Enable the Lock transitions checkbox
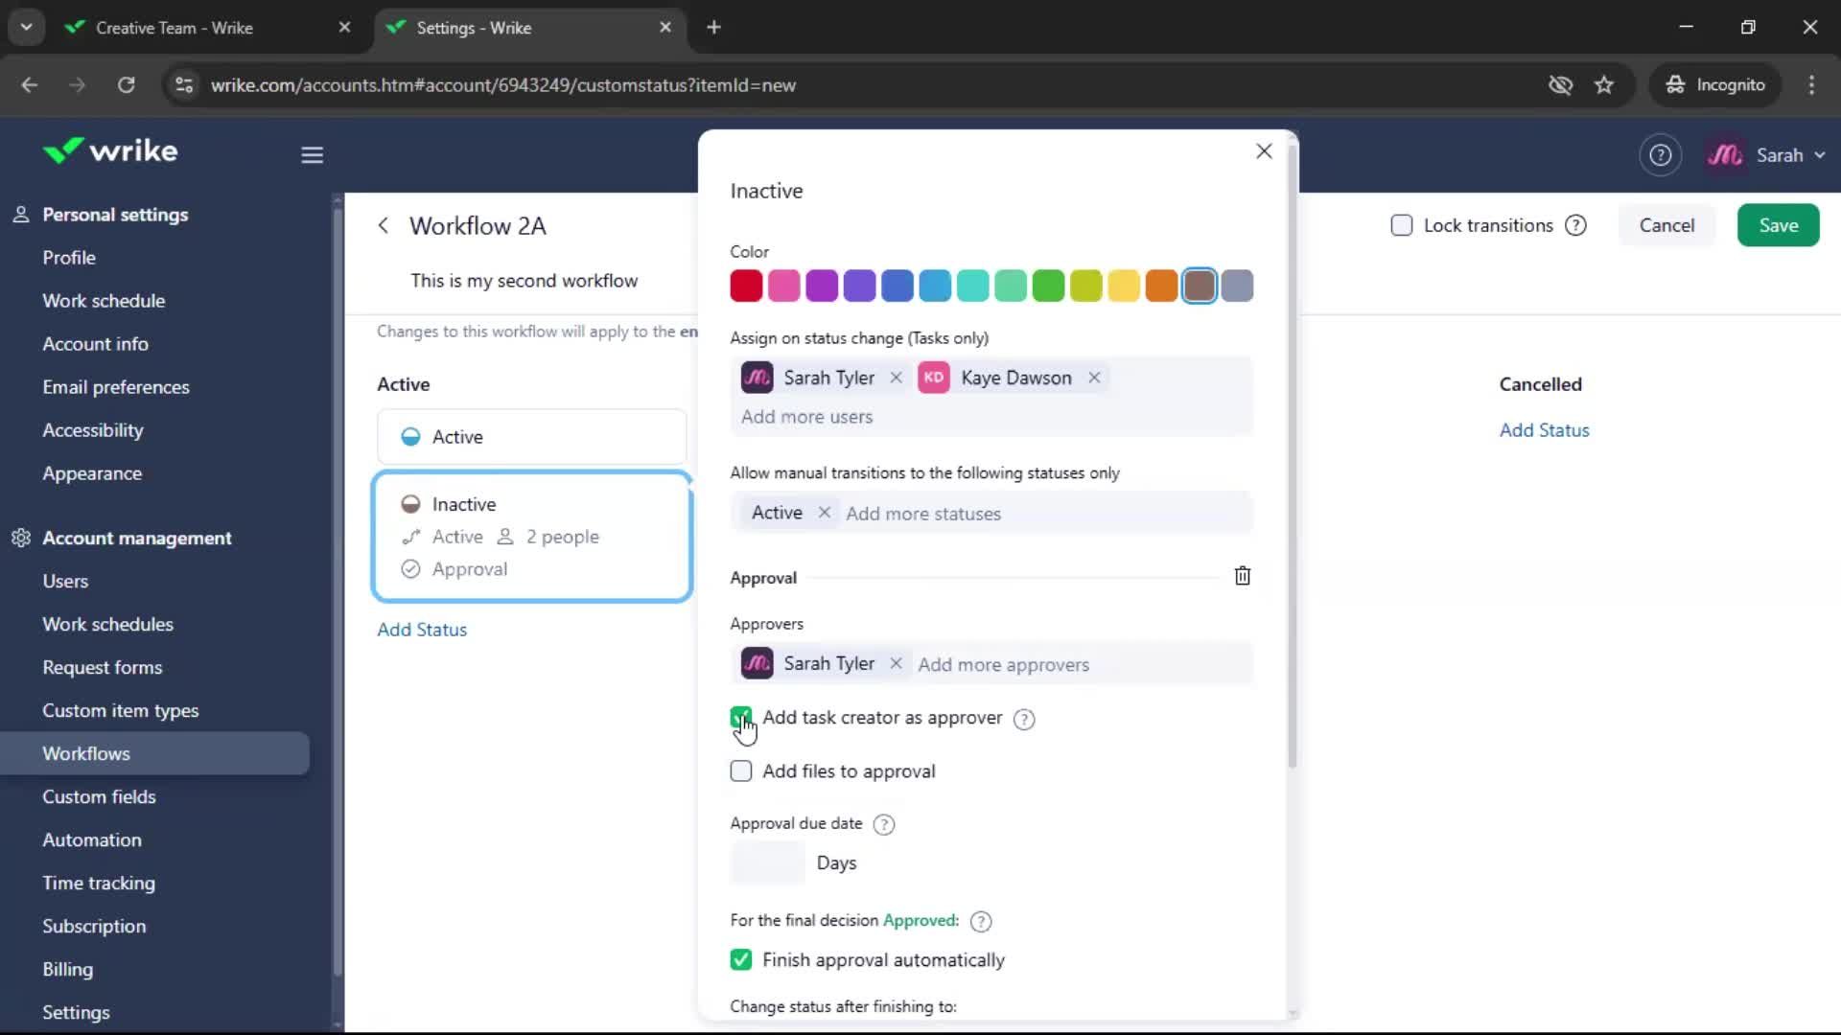The height and width of the screenshot is (1035, 1841). (1401, 225)
